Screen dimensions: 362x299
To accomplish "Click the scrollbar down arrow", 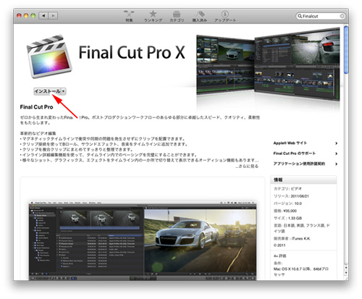I will [x=346, y=273].
